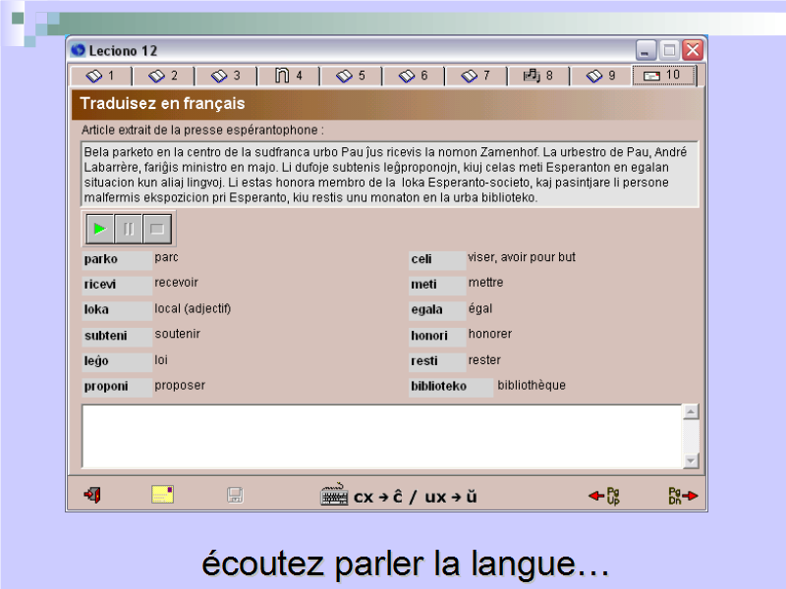Screen dimensions: 786x589
Task: Switch to tab 9
Action: pos(600,76)
